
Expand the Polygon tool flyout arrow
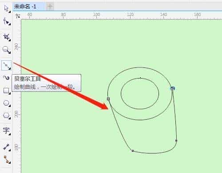(10, 118)
